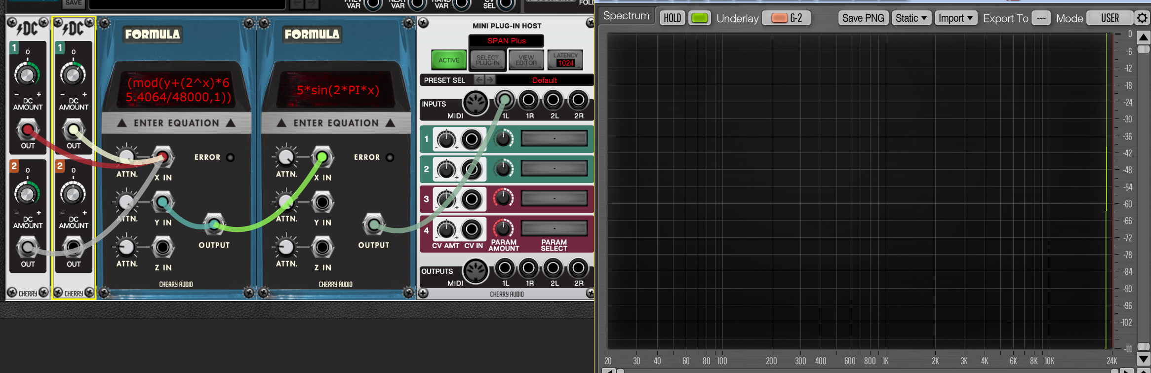Click the 1L input jack on Mini Plug-In Host

click(x=505, y=101)
